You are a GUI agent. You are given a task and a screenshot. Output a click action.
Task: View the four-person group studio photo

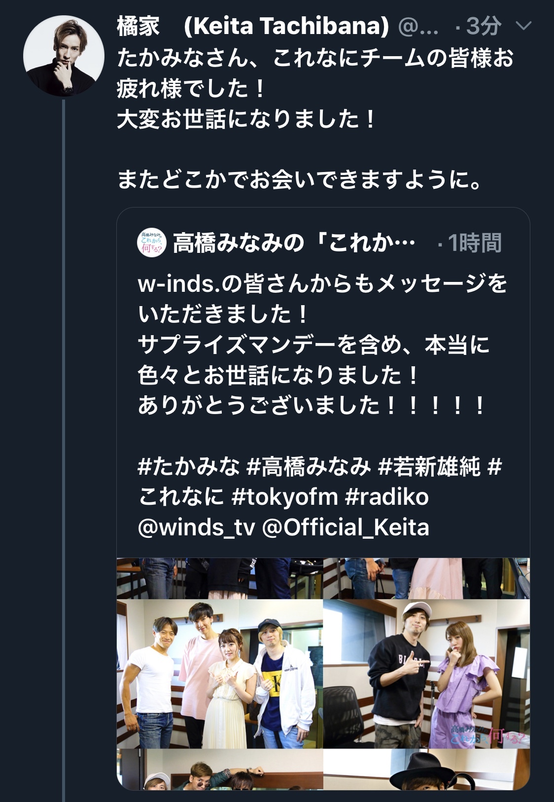pyautogui.click(x=220, y=674)
